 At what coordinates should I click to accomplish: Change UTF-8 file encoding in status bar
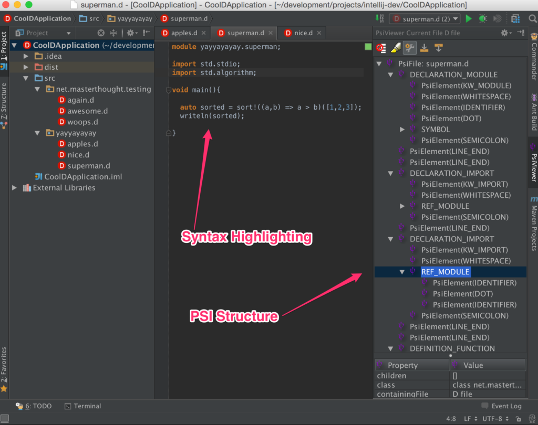pyautogui.click(x=495, y=419)
